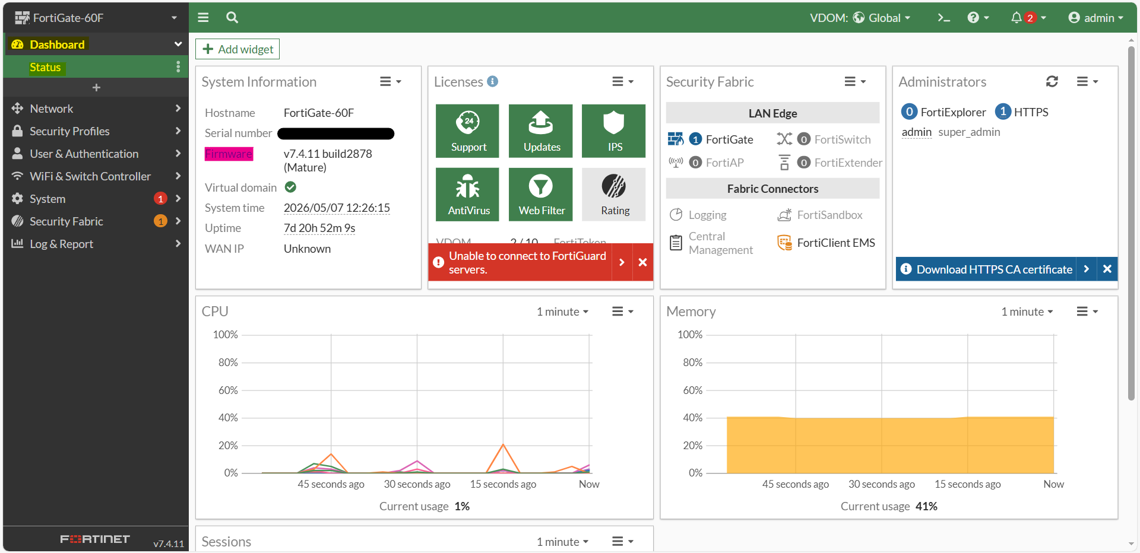The image size is (1140, 553).
Task: Expand the User & Authentication menu
Action: pos(96,154)
